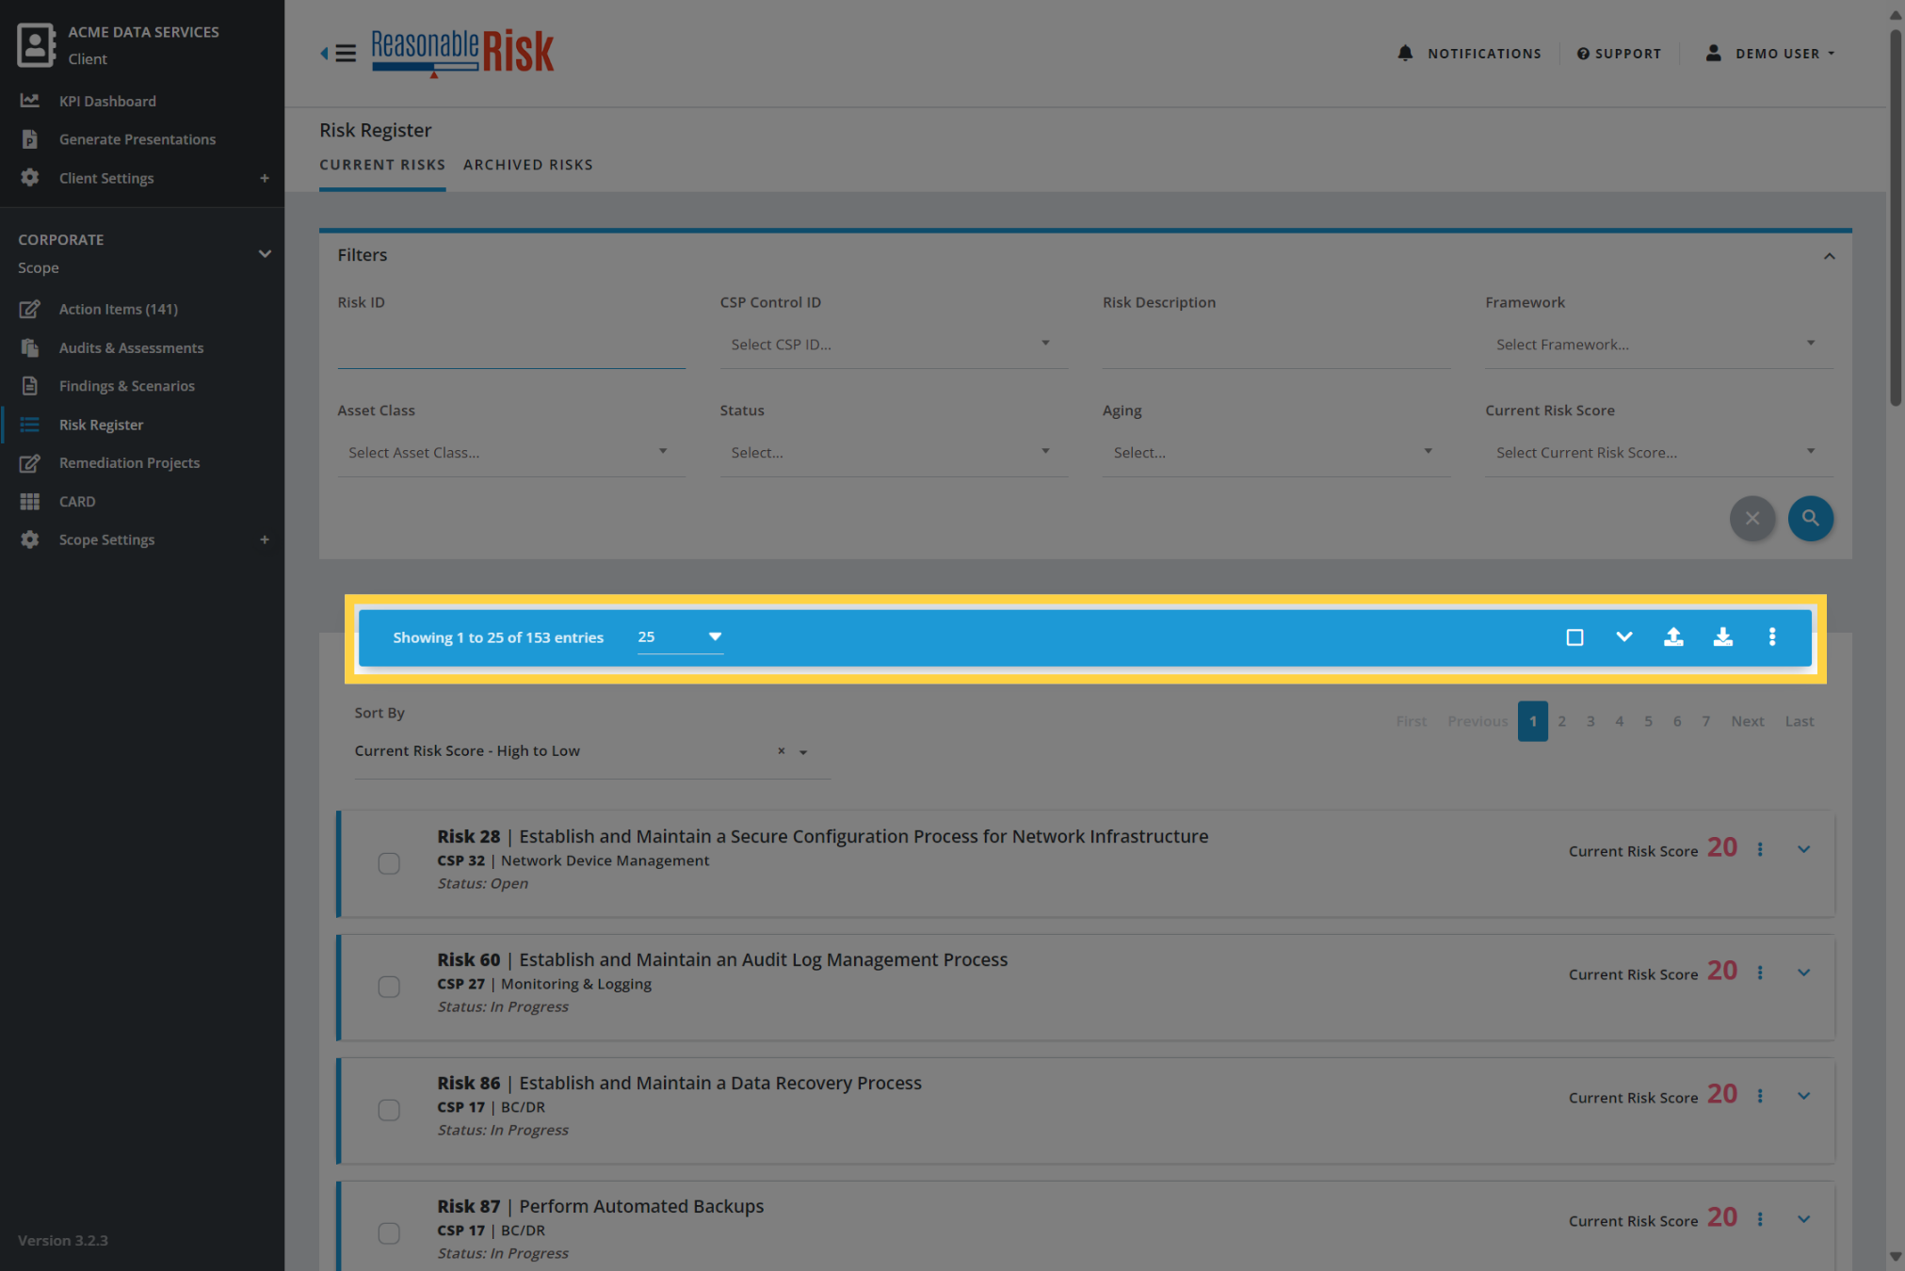Click the upload icon in the toolbar
Screen dimensions: 1905x1271
point(1673,637)
